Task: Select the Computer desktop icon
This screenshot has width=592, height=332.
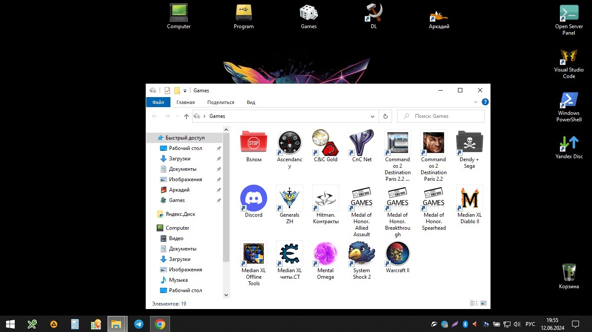Action: pos(179,16)
